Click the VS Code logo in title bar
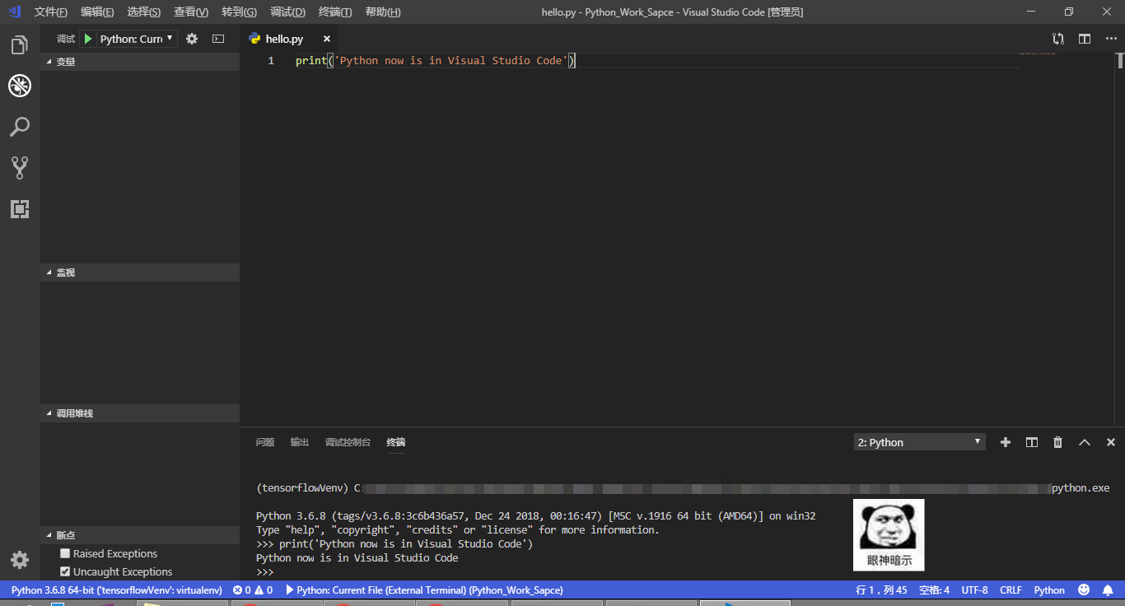This screenshot has width=1125, height=606. [14, 12]
